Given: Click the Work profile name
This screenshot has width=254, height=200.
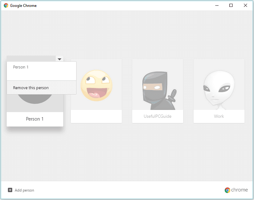Looking at the screenshot, I should point(219,116).
